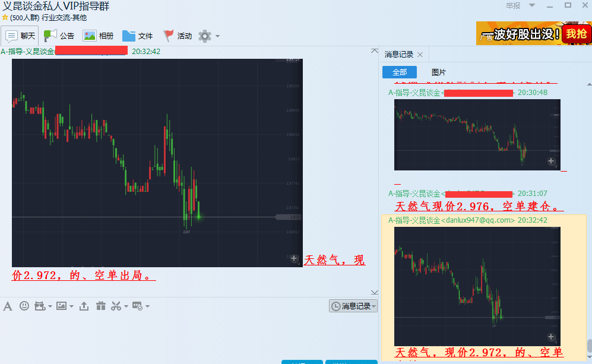Open the 相册 album tab
Screen dimensions: 592x364
[98, 36]
